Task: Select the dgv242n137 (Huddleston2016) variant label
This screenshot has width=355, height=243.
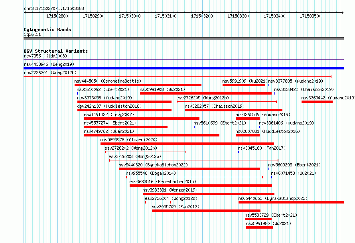Action: (109, 106)
